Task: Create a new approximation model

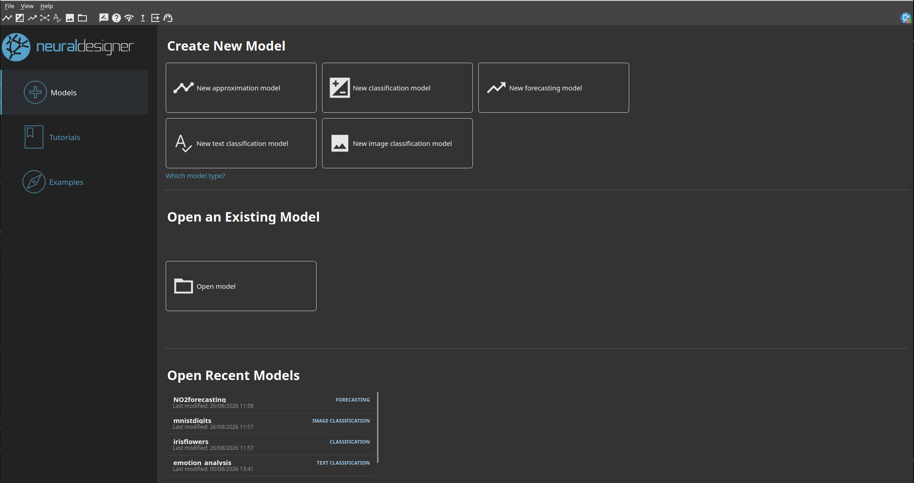Action: coord(241,88)
